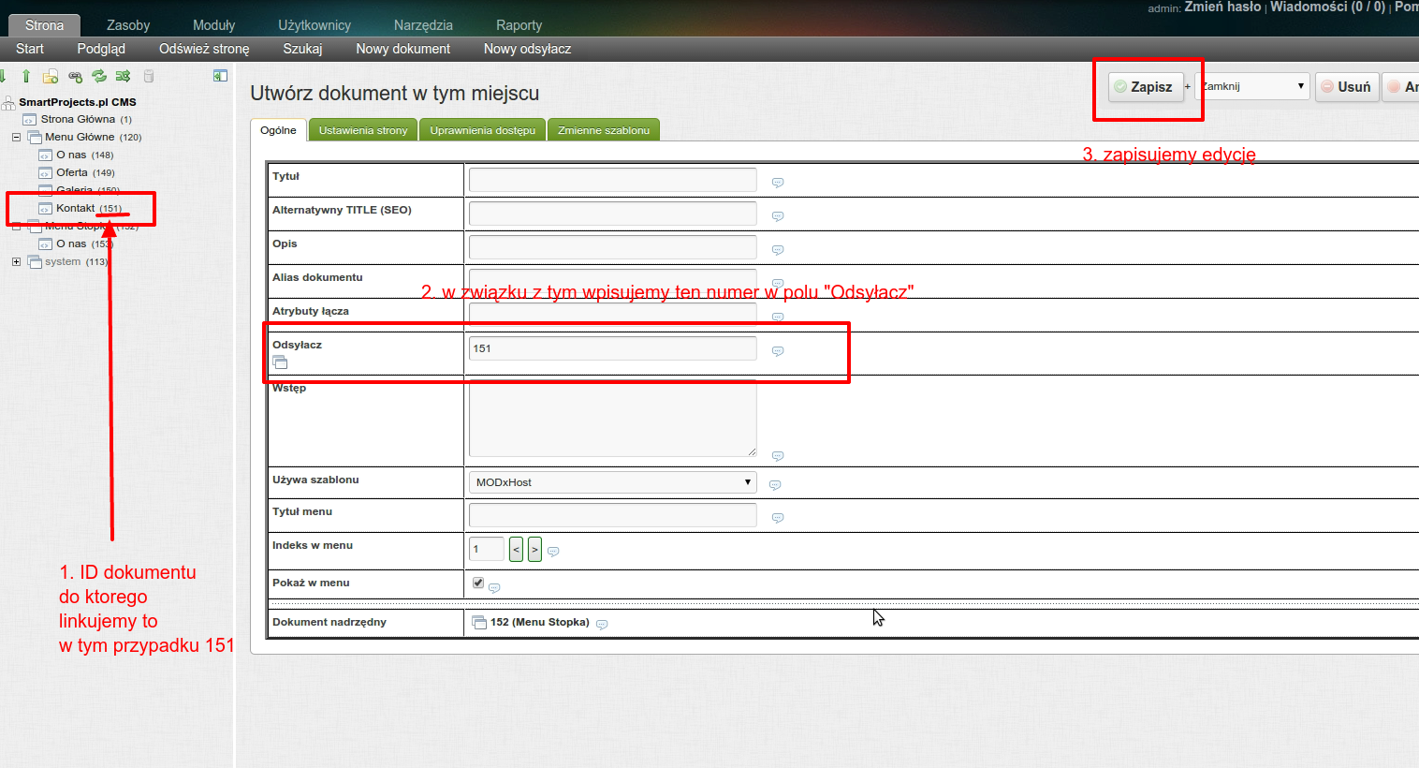This screenshot has width=1419, height=768.
Task: Select the Strona top menu tab
Action: 44,25
